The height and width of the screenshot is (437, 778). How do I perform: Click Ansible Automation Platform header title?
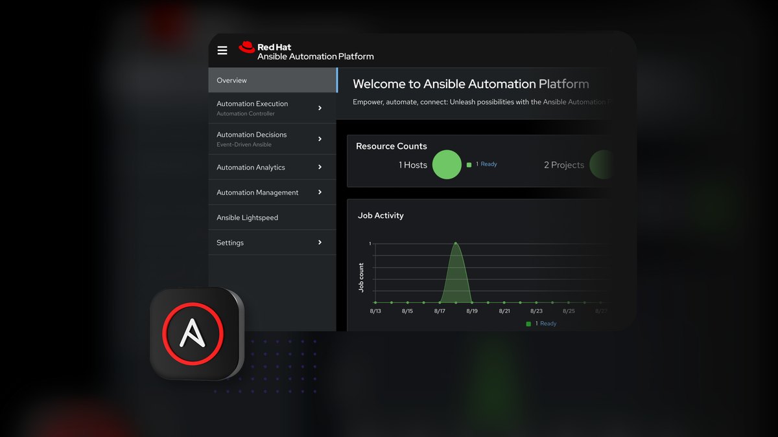[x=316, y=56]
